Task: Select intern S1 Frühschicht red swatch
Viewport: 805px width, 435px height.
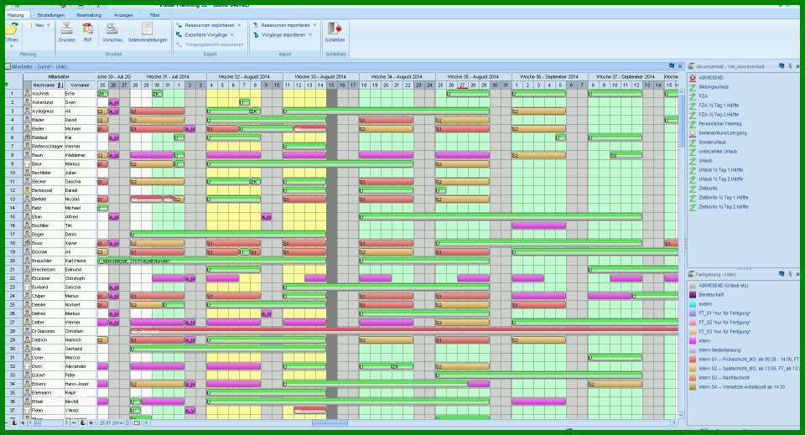Action: pyautogui.click(x=693, y=360)
